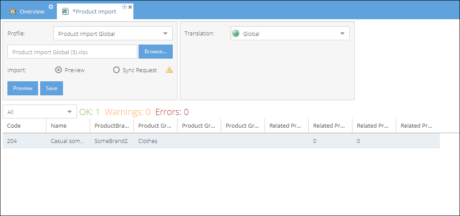Switch to the Overview tab

click(x=28, y=11)
